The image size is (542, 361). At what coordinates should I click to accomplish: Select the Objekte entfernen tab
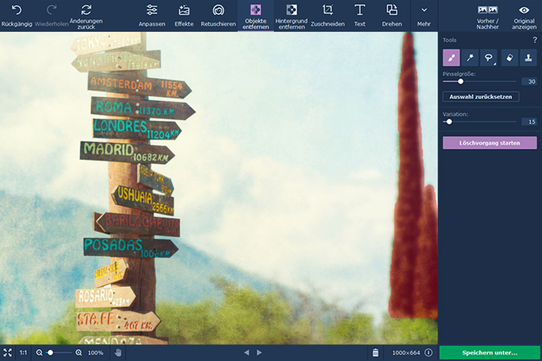256,16
